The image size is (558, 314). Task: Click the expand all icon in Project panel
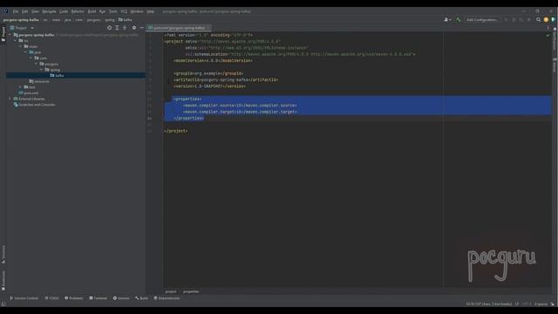tap(117, 28)
